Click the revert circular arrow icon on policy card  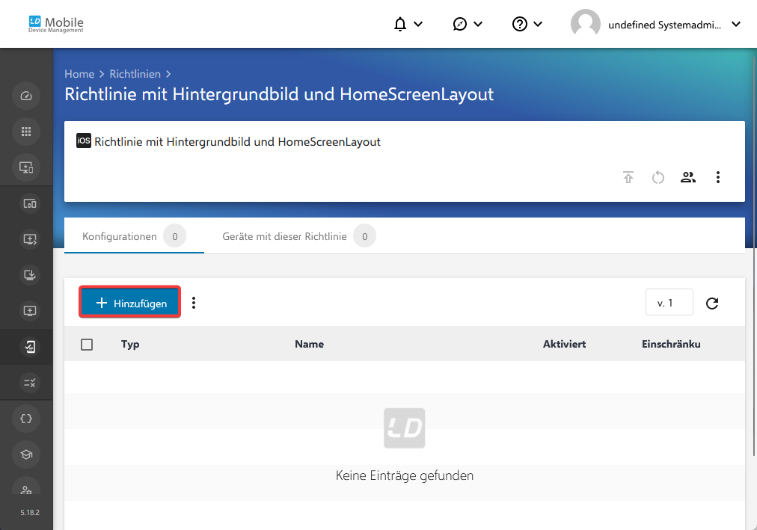pyautogui.click(x=658, y=177)
